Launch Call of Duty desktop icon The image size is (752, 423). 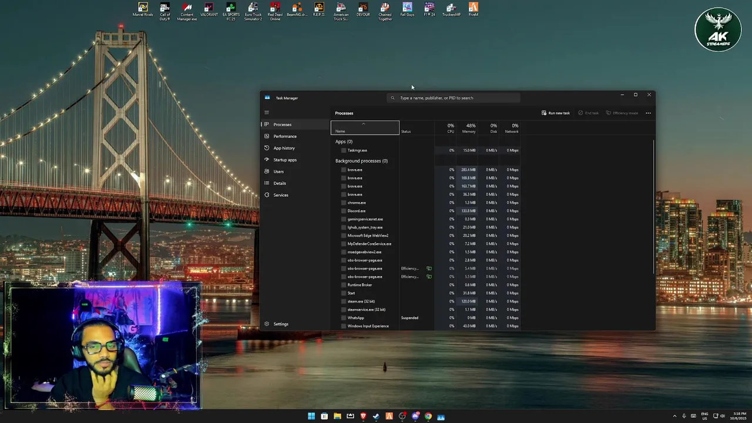coord(165,11)
